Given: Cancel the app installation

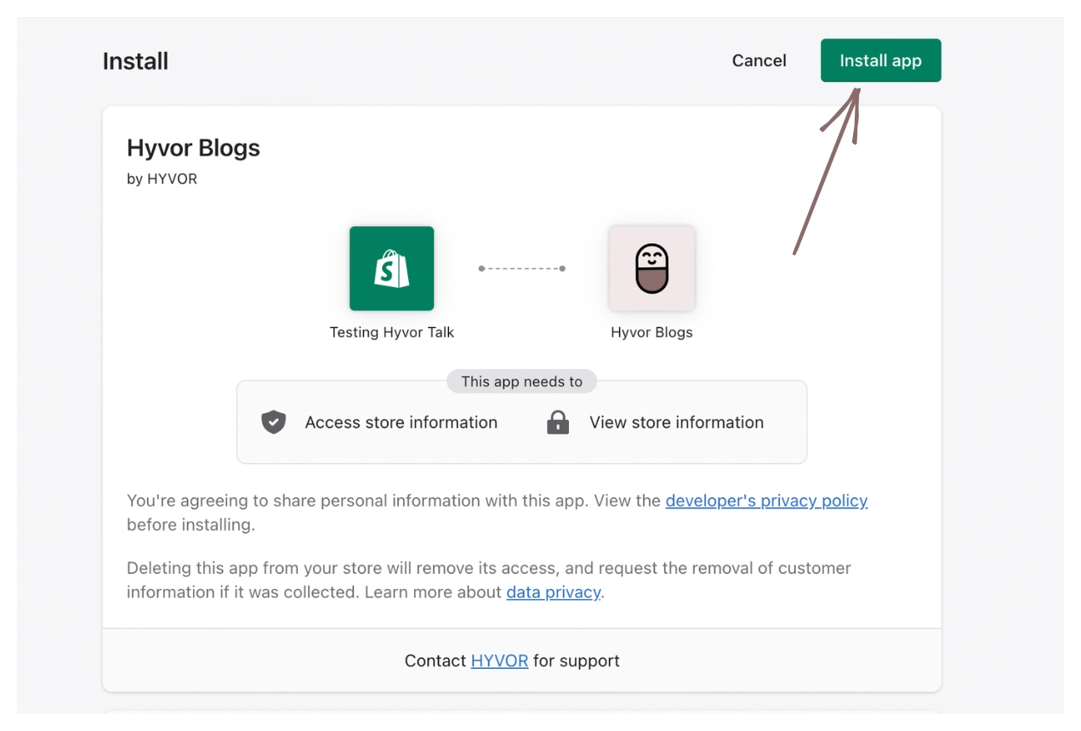Looking at the screenshot, I should click(x=759, y=60).
